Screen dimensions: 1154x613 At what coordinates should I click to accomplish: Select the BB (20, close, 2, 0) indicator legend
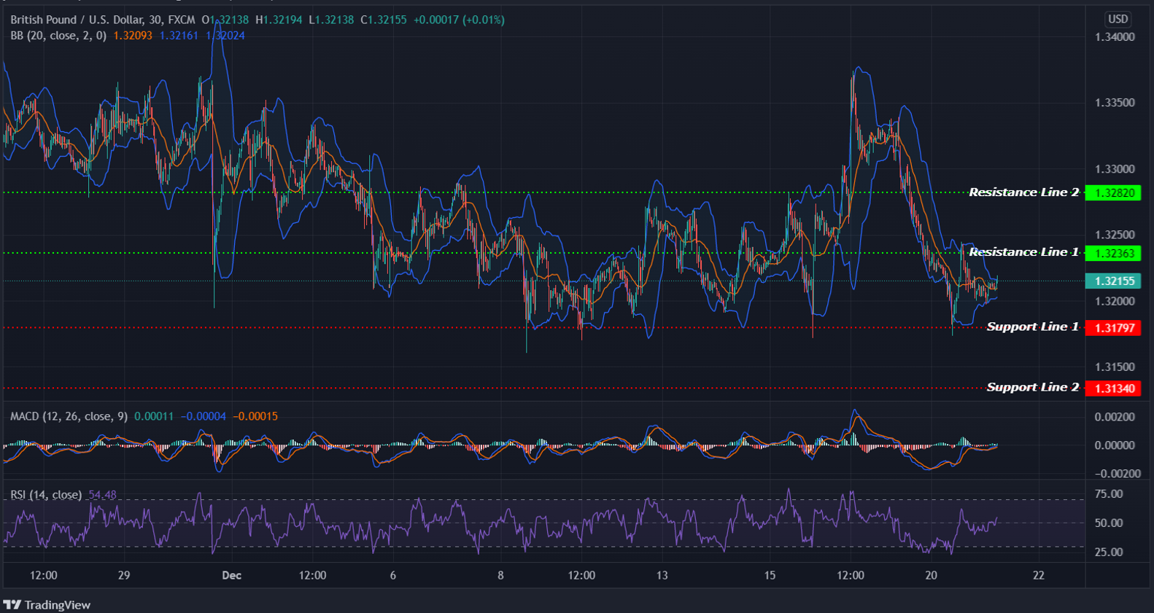[58, 35]
